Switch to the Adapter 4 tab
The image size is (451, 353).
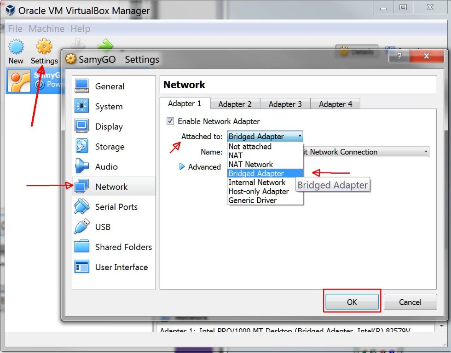tap(335, 104)
